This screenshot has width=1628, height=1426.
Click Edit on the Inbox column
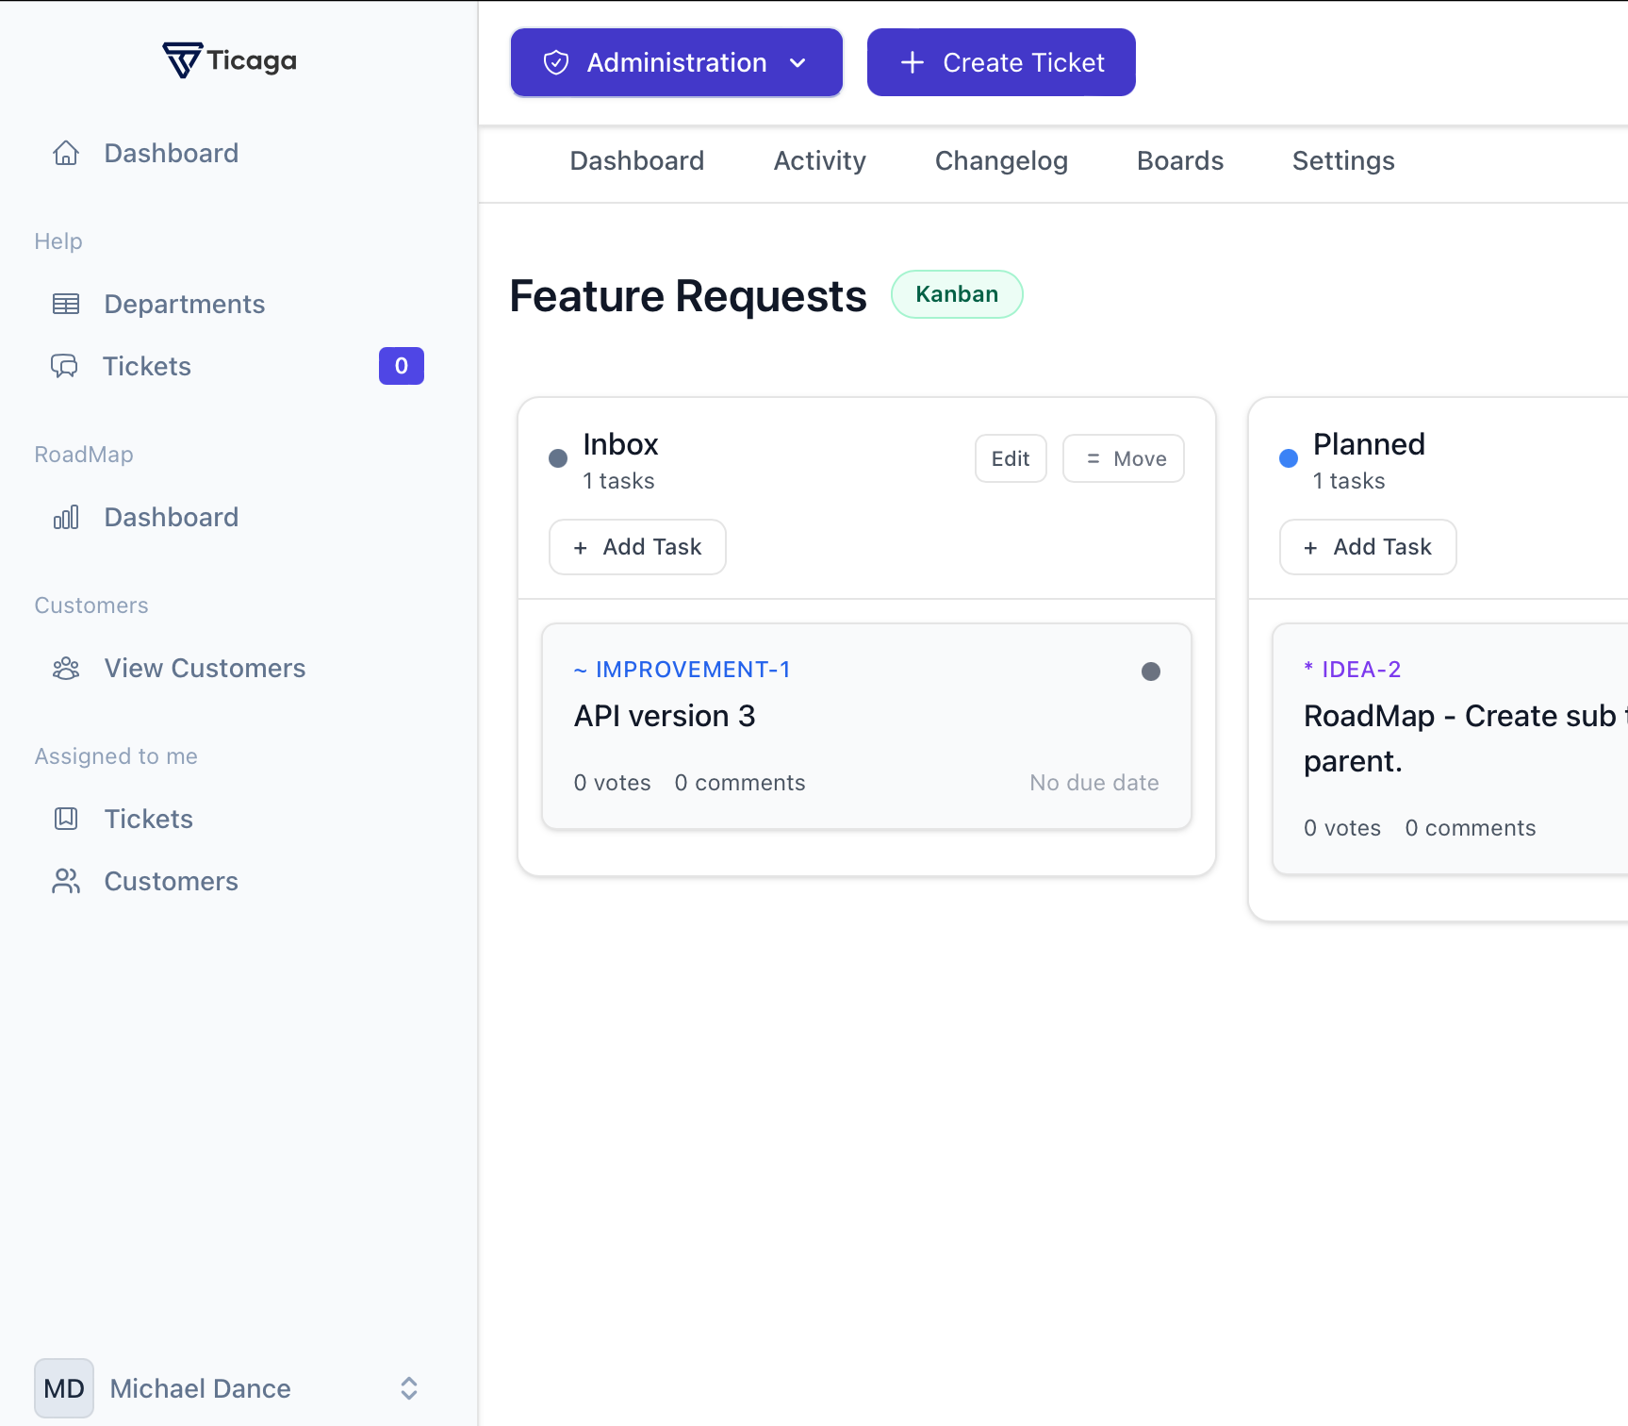(x=1010, y=458)
